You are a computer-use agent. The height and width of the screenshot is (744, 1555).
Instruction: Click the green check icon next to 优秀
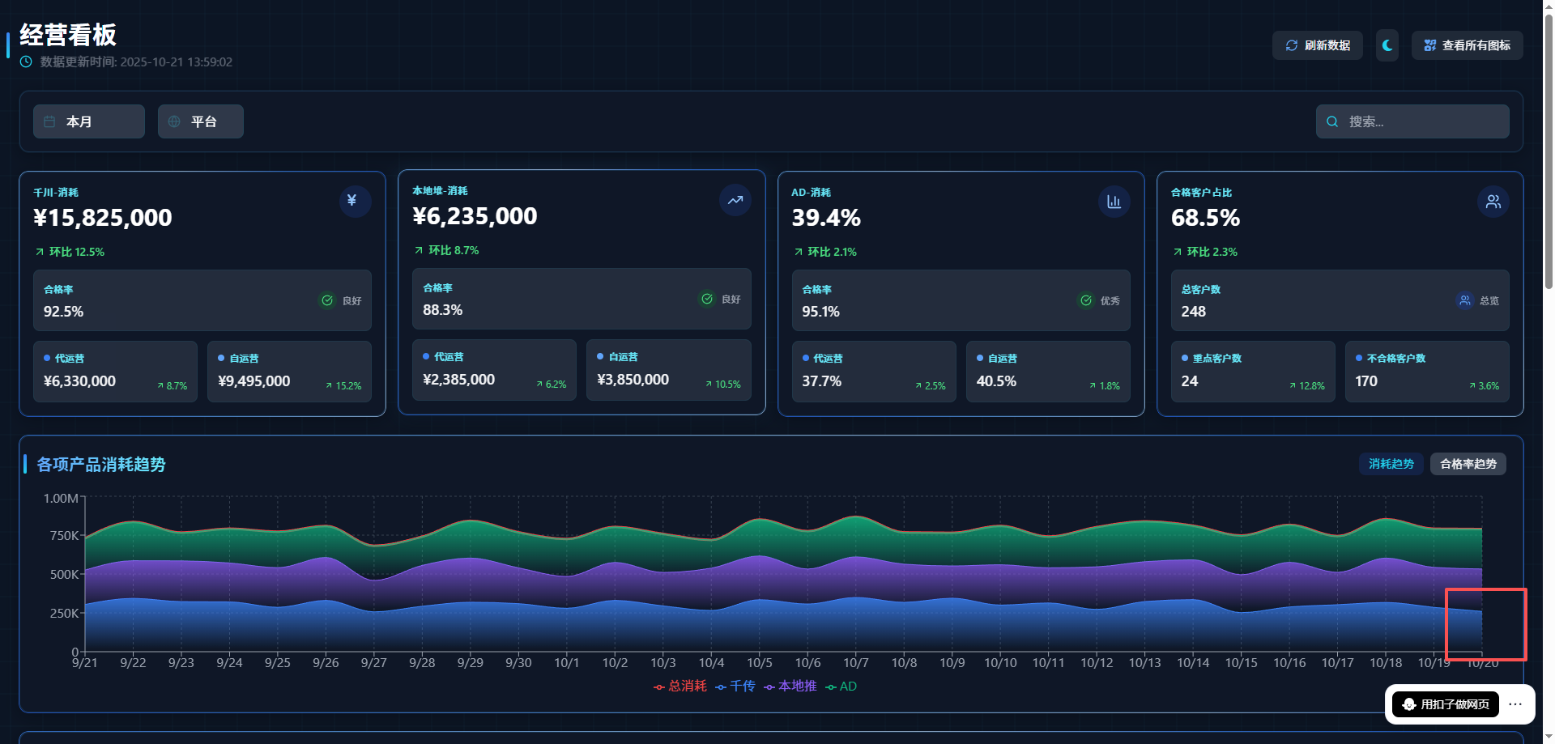pos(1086,300)
